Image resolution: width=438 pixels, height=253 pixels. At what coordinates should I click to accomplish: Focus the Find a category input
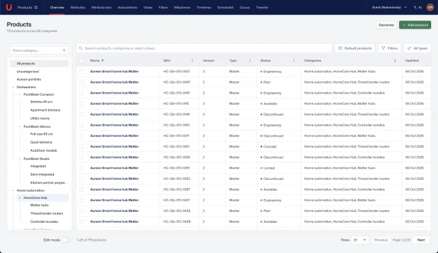(x=39, y=51)
